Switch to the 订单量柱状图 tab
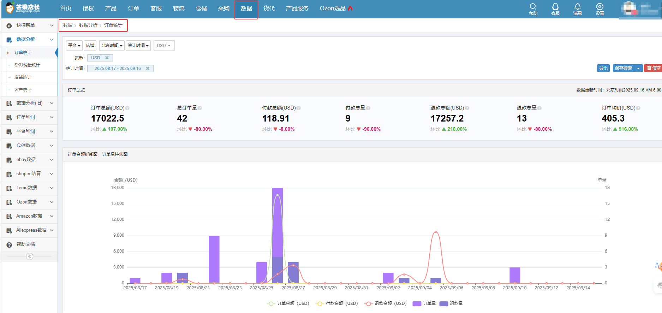The width and height of the screenshot is (662, 313). click(x=115, y=154)
